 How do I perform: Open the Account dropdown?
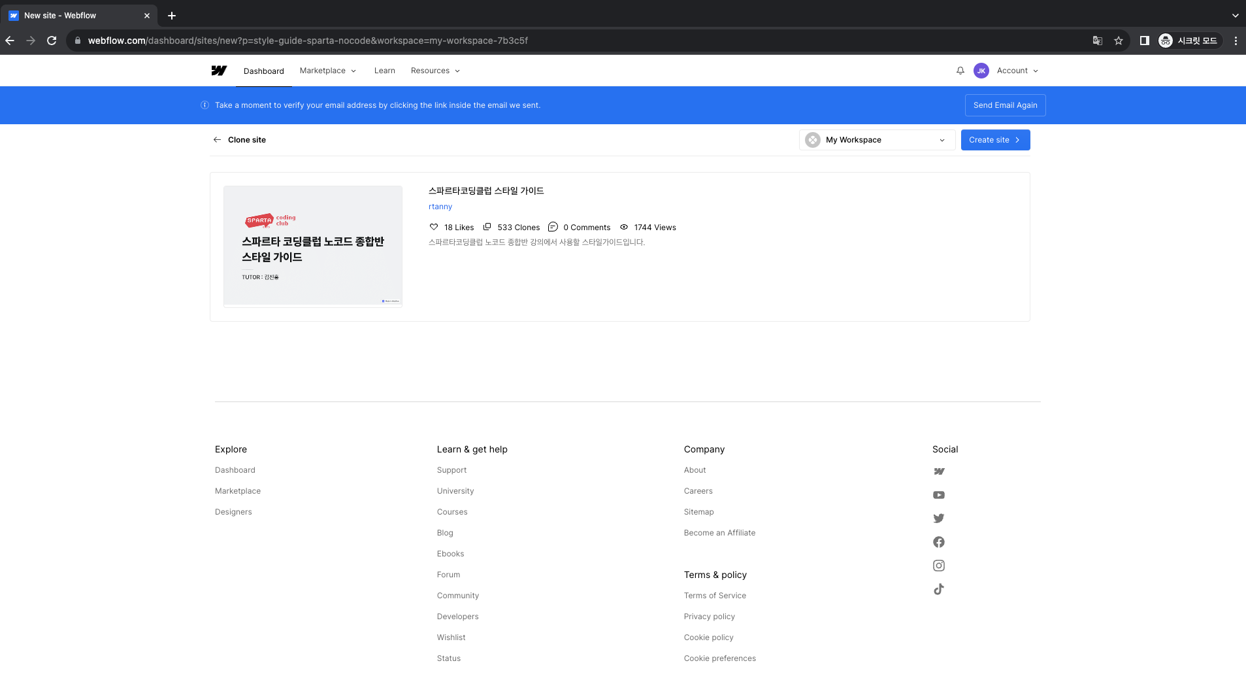point(1017,71)
